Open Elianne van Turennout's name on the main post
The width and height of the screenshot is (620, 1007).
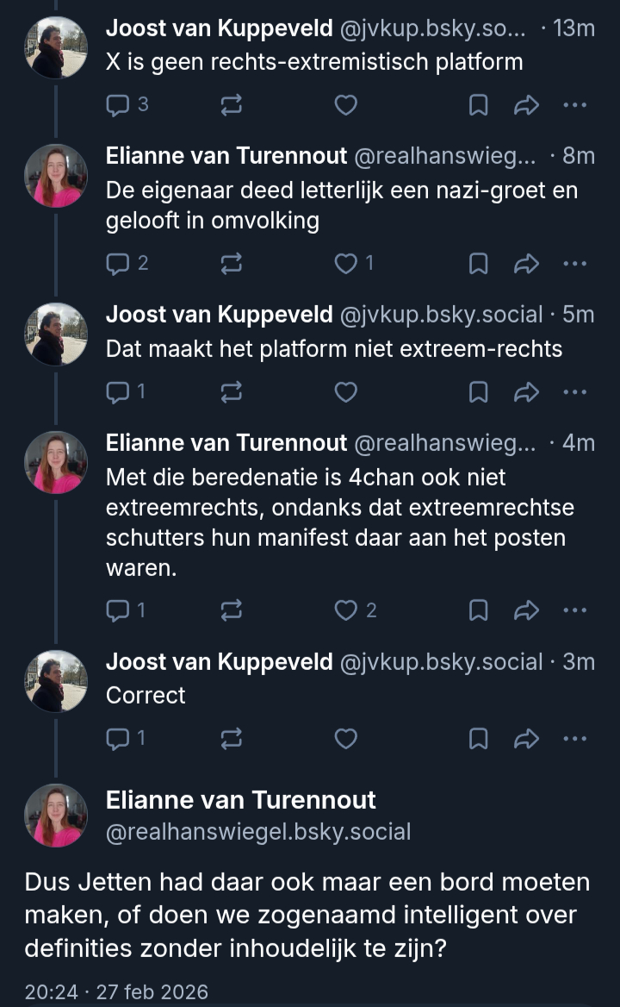tap(241, 800)
